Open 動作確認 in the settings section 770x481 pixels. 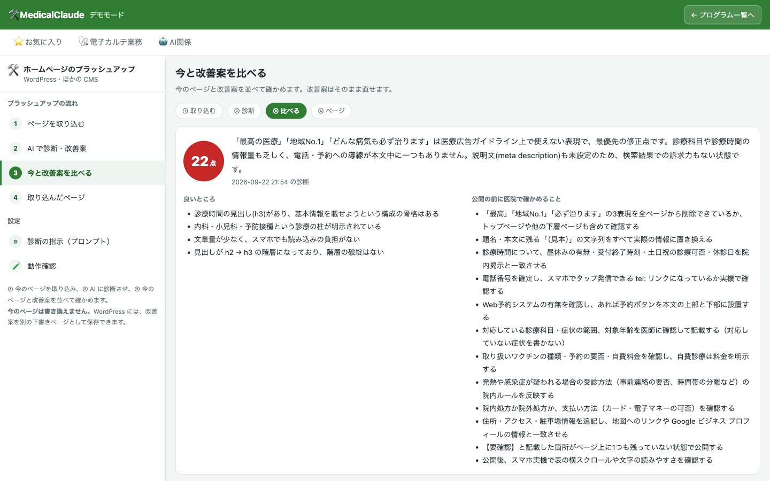pyautogui.click(x=83, y=266)
